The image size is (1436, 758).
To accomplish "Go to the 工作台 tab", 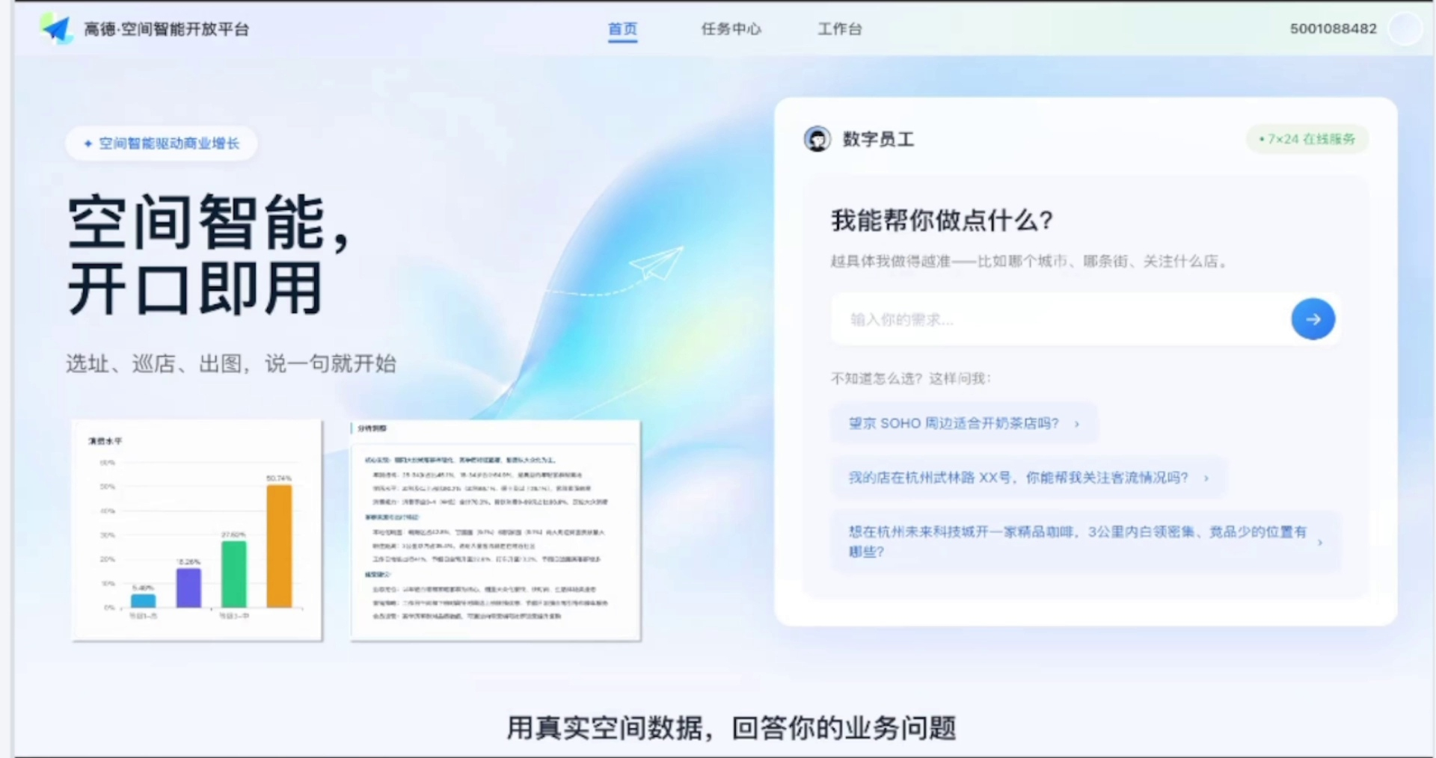I will pyautogui.click(x=839, y=29).
